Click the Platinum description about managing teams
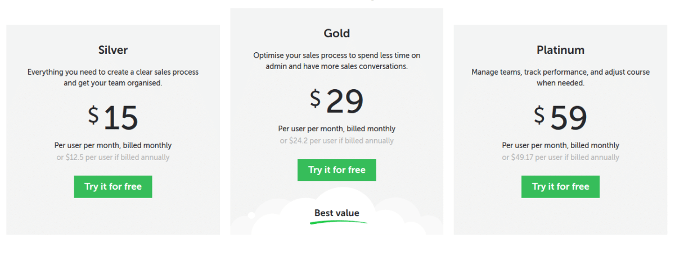684x257 pixels. tap(561, 77)
